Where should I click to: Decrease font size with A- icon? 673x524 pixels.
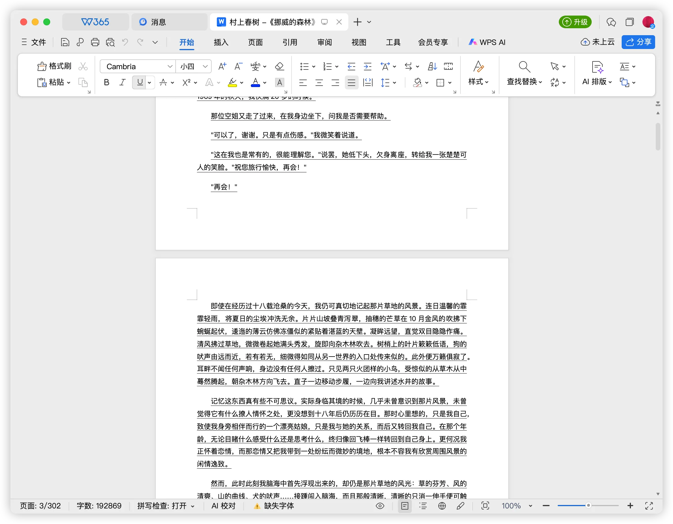tap(238, 66)
